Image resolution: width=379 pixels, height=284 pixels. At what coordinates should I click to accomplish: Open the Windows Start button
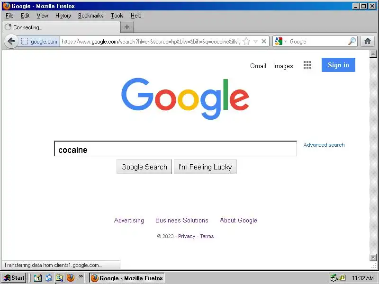tap(14, 278)
